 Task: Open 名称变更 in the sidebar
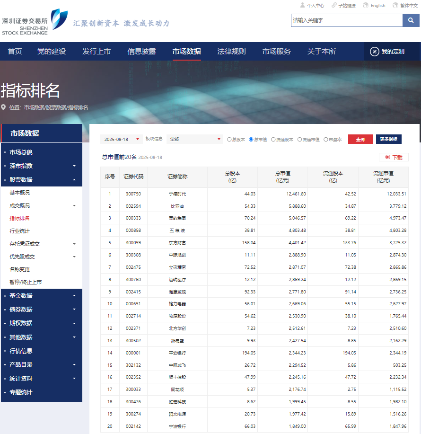(x=20, y=269)
